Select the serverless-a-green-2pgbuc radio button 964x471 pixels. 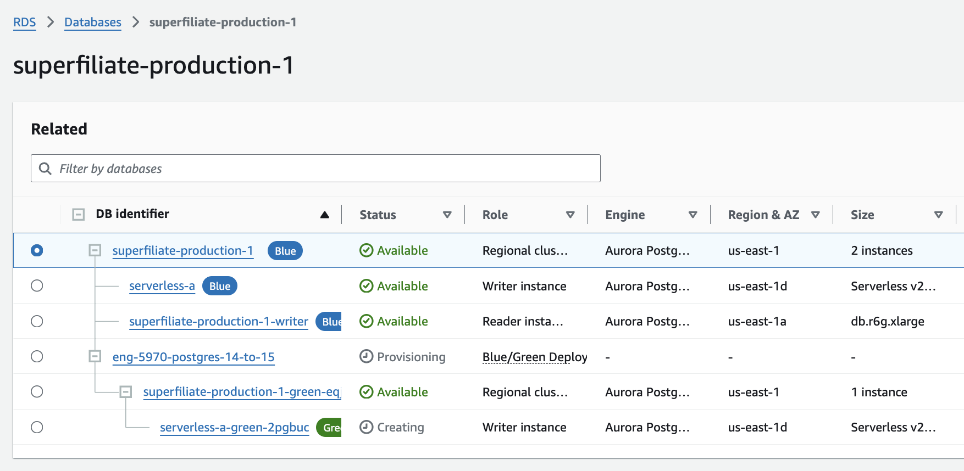point(37,427)
